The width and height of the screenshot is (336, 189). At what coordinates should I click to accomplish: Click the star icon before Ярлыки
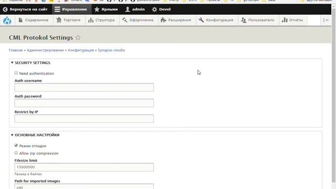click(x=97, y=9)
